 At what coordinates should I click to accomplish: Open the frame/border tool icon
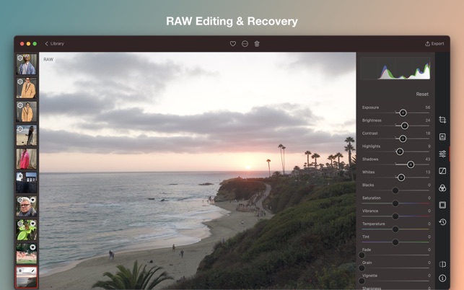pyautogui.click(x=442, y=205)
